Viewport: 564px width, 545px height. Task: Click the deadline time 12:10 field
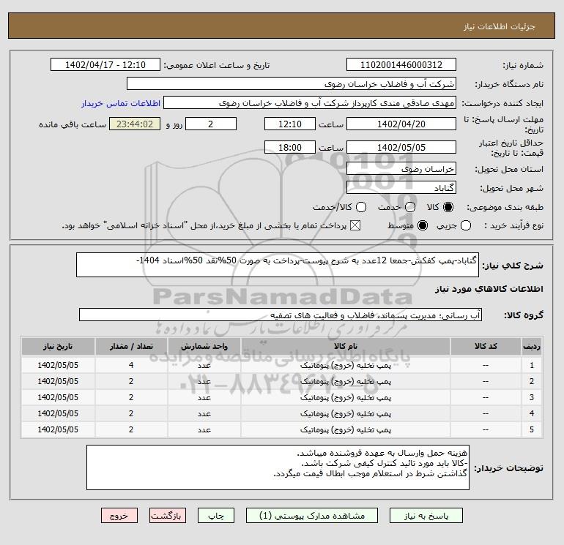[290, 124]
